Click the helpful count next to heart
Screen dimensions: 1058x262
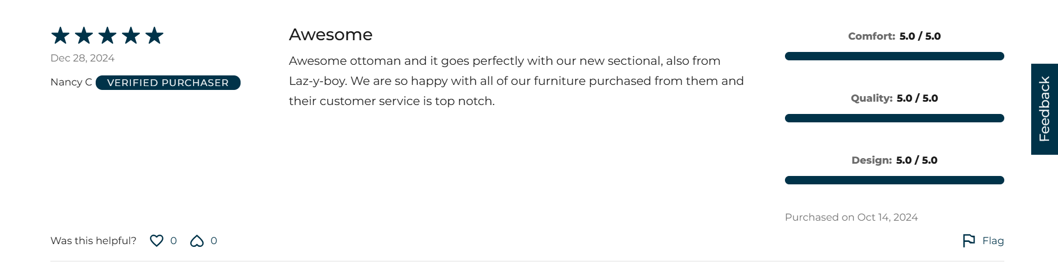(x=173, y=241)
